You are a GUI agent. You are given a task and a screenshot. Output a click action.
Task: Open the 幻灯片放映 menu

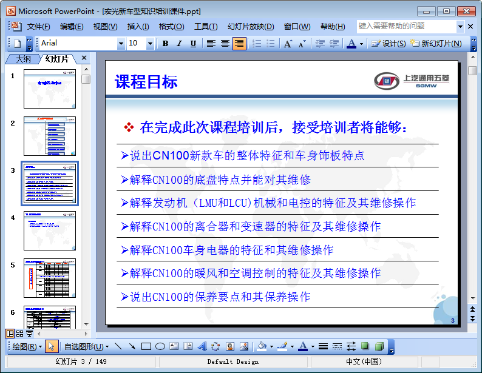pyautogui.click(x=251, y=27)
